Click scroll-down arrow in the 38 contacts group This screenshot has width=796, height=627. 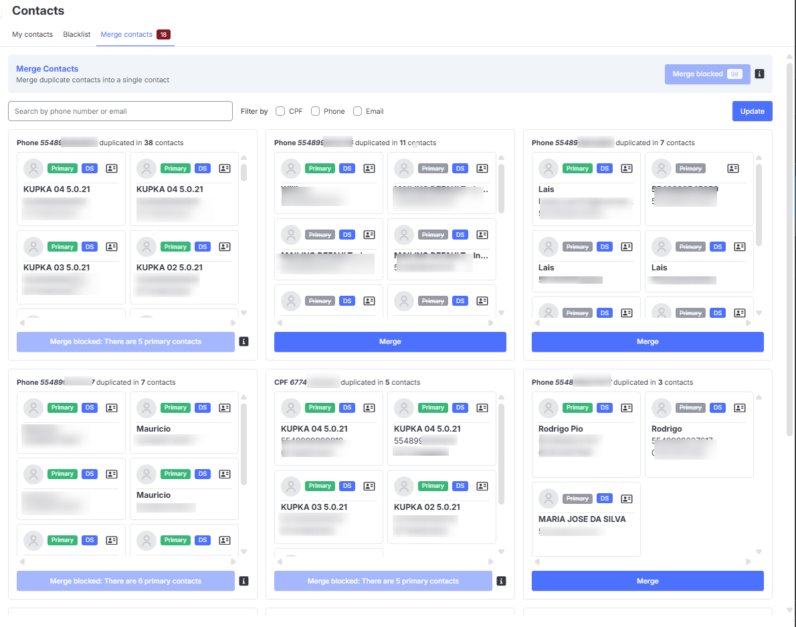click(243, 312)
